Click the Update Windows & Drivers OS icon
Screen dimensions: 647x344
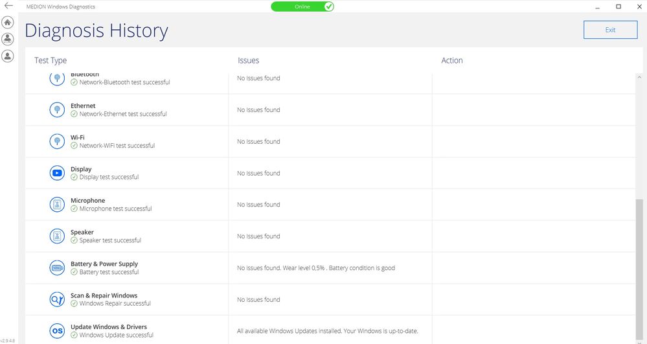(x=57, y=331)
